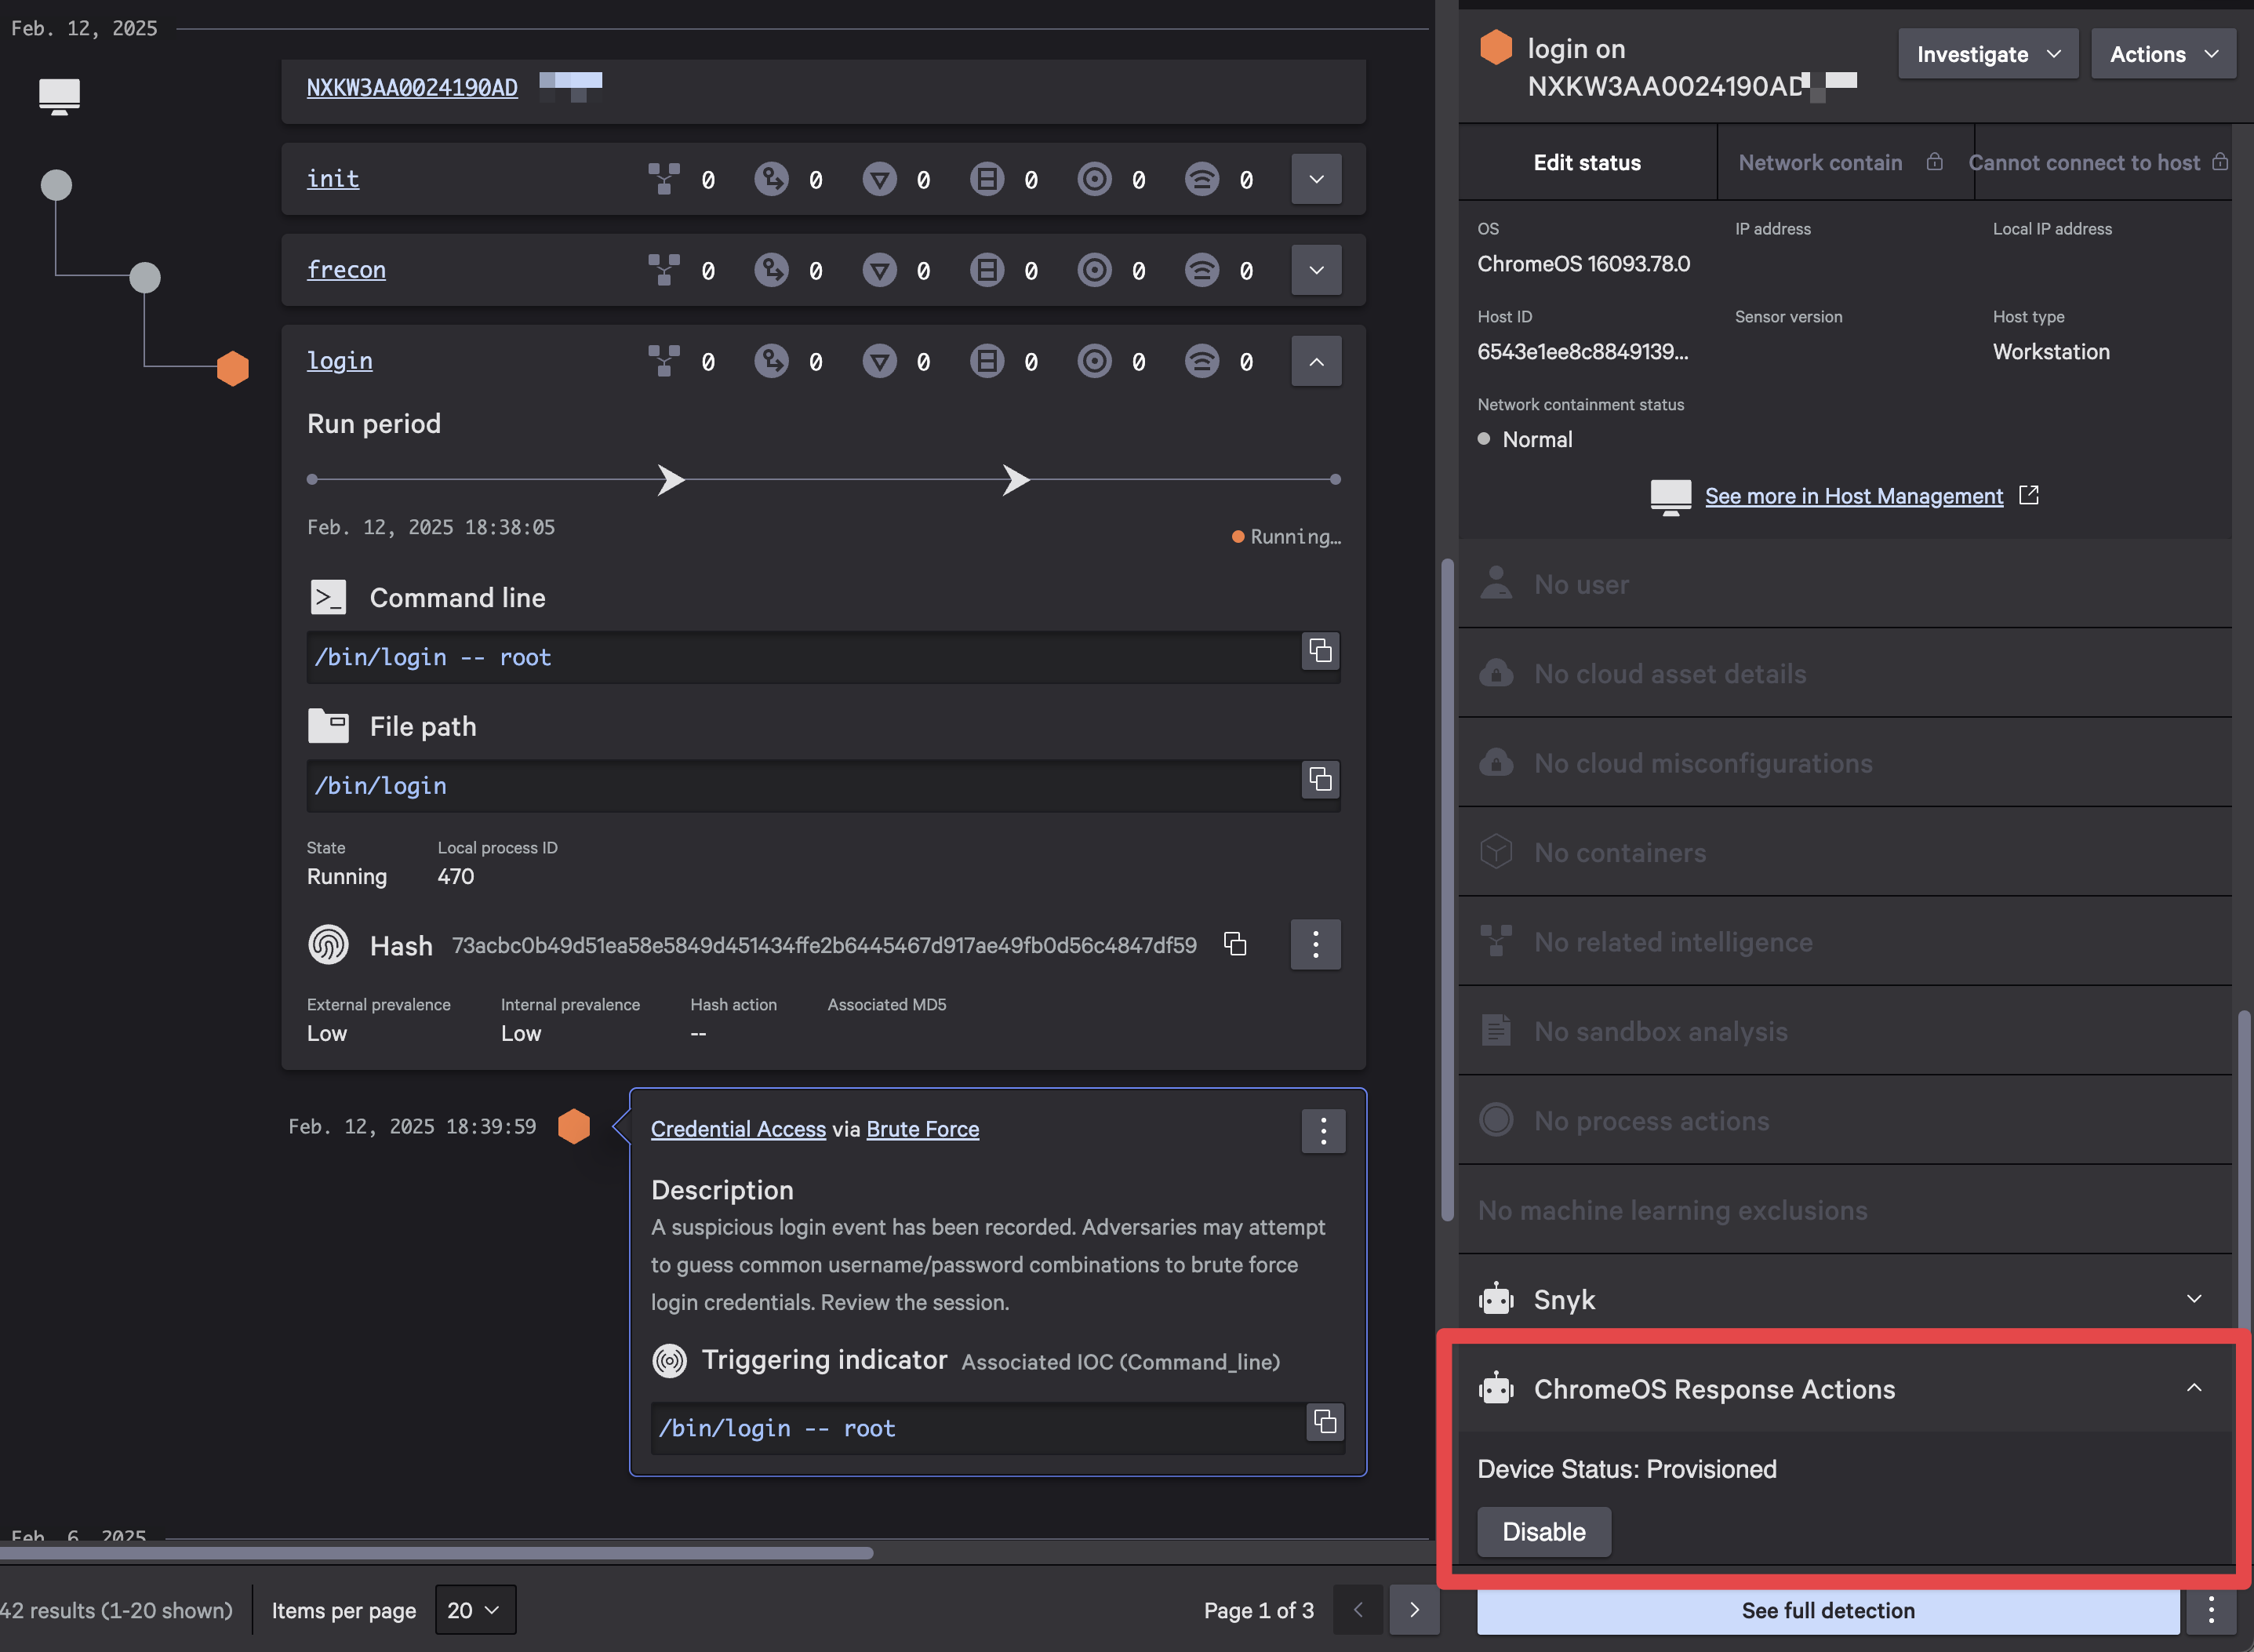Follow the Credential Access tactic link
The height and width of the screenshot is (1652, 2254).
point(739,1129)
